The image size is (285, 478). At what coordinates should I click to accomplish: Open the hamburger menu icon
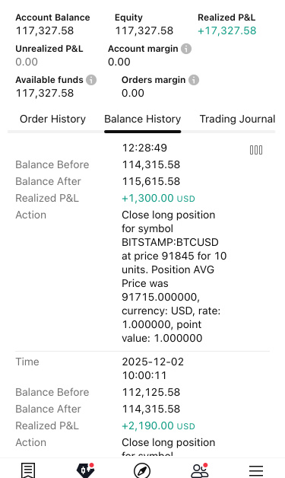[256, 471]
